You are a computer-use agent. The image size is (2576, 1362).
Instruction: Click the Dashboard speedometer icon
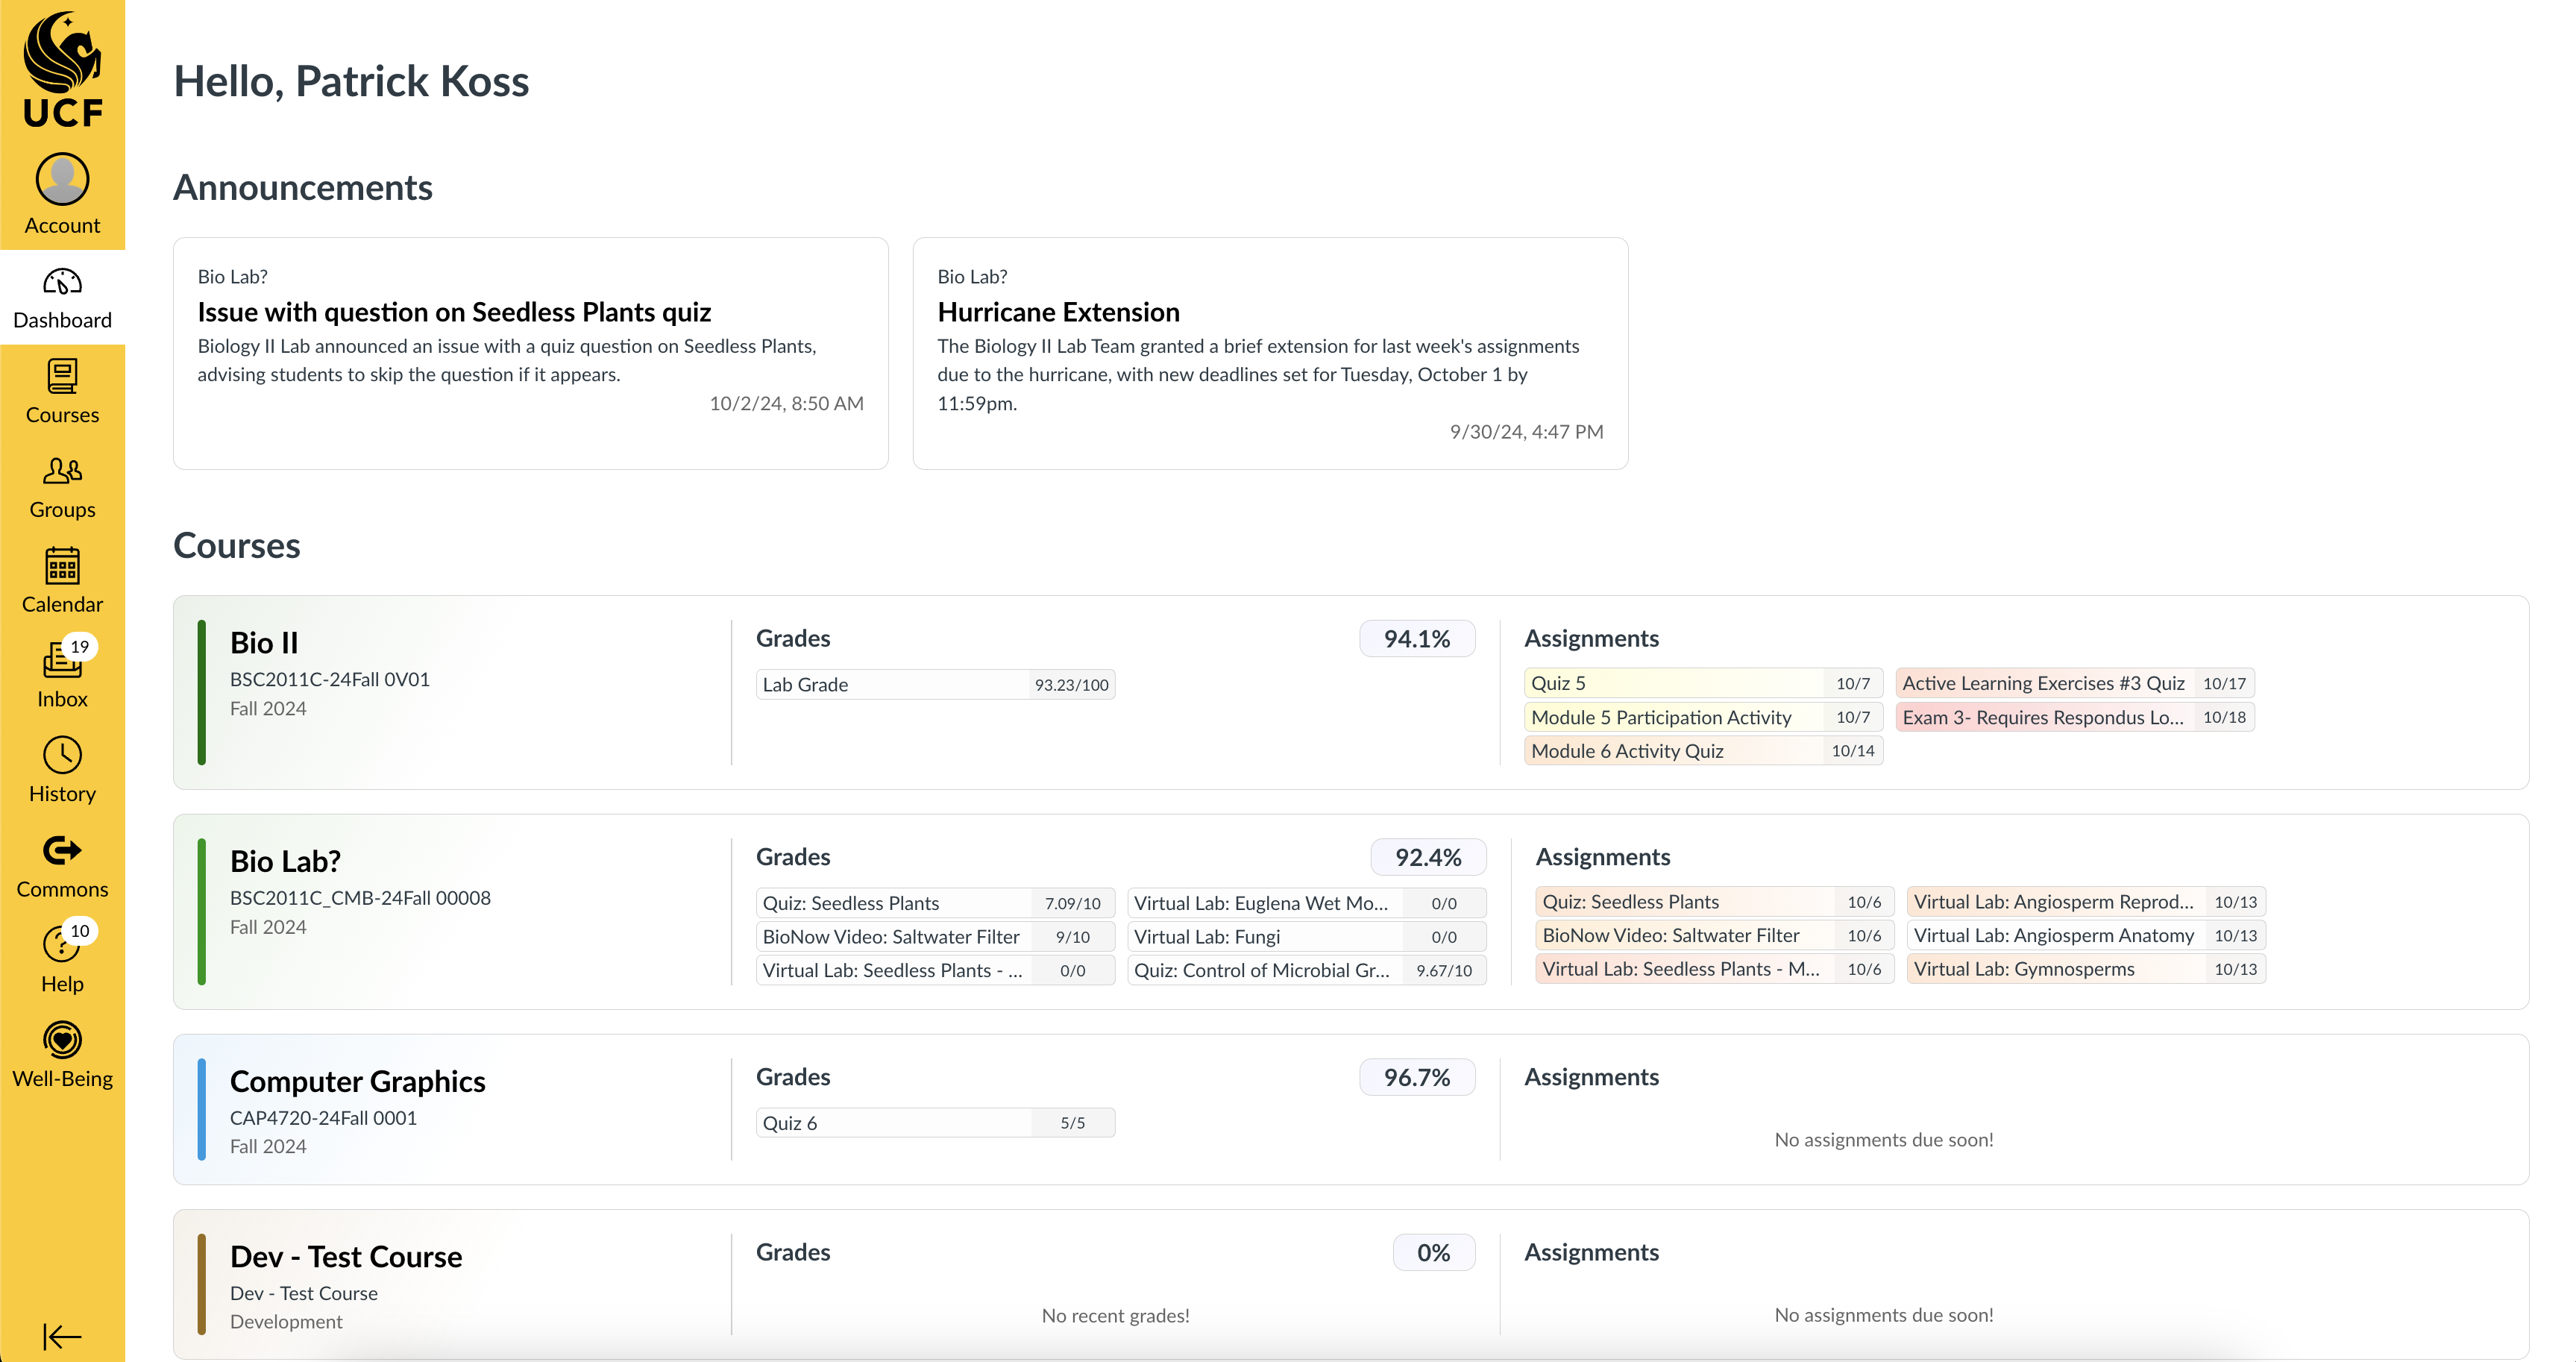[x=62, y=283]
